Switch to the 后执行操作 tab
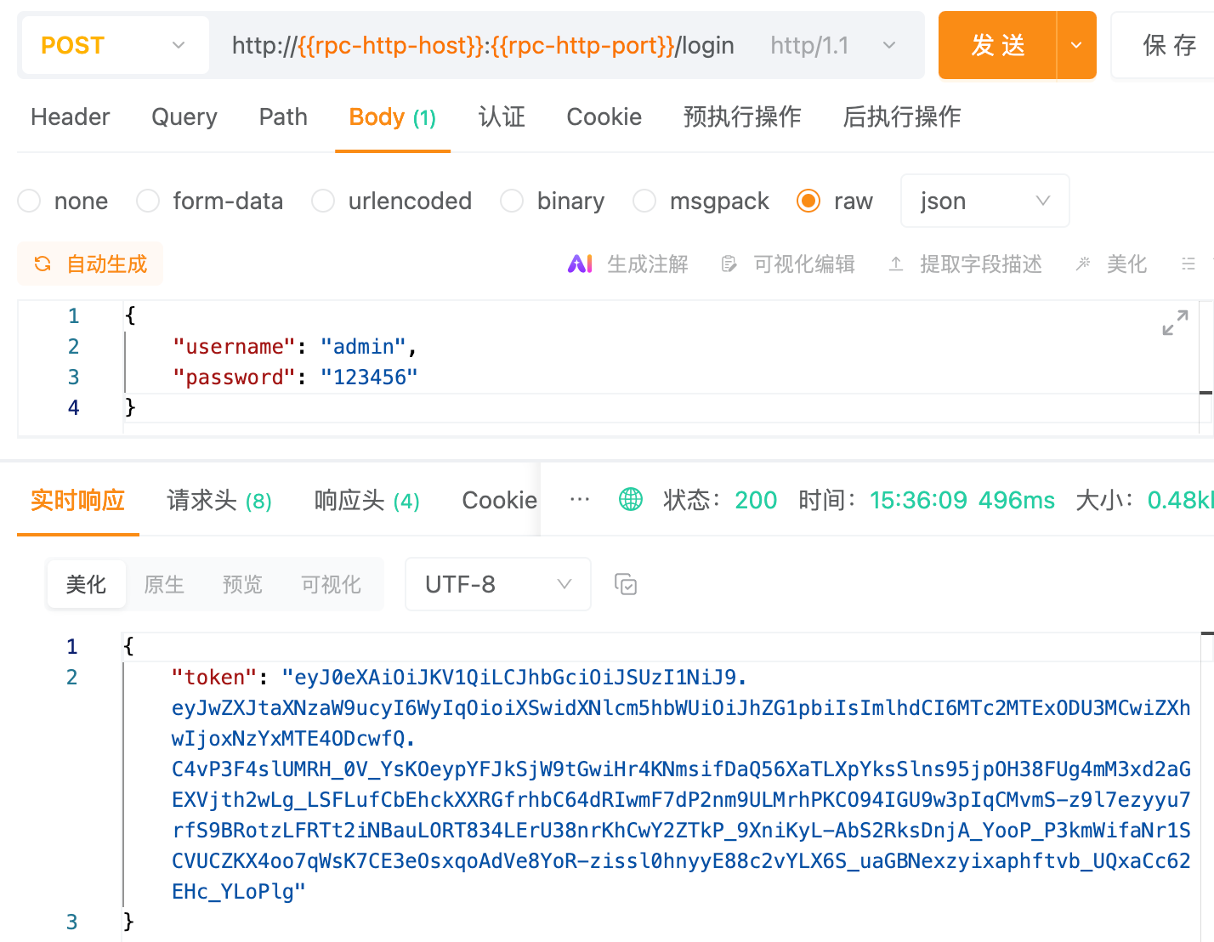The width and height of the screenshot is (1214, 942). tap(902, 116)
